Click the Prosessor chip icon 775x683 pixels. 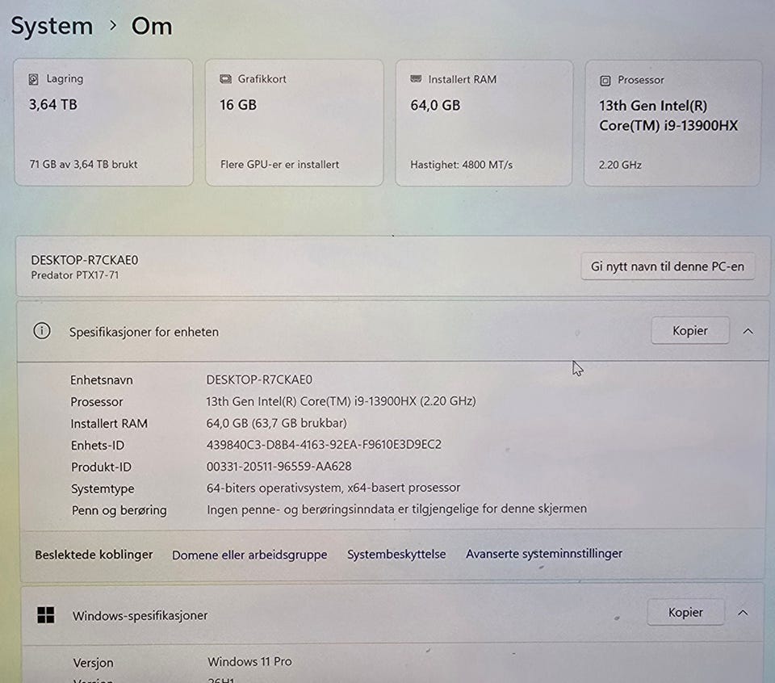(x=605, y=81)
